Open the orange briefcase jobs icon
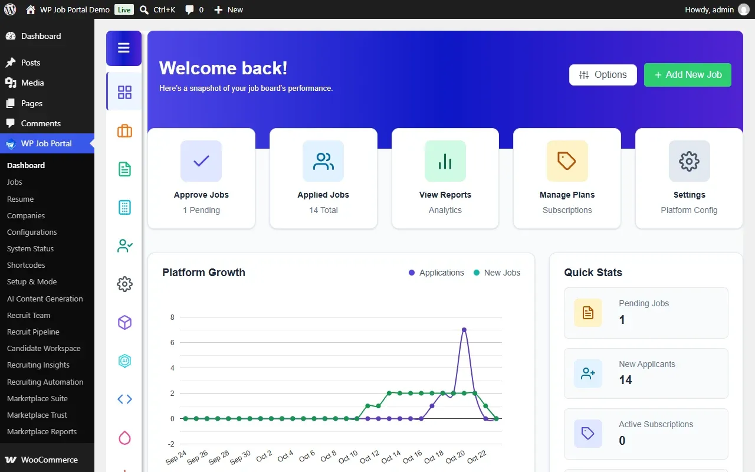Image resolution: width=755 pixels, height=472 pixels. click(x=124, y=130)
